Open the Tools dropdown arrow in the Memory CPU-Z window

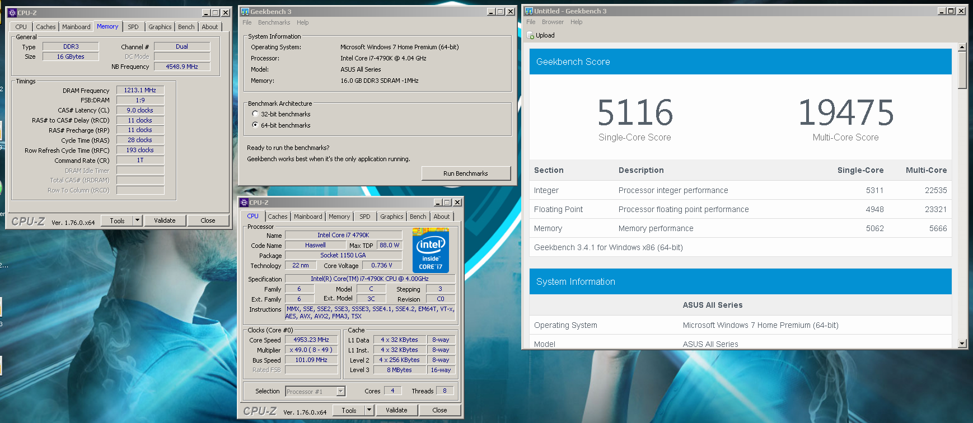138,220
